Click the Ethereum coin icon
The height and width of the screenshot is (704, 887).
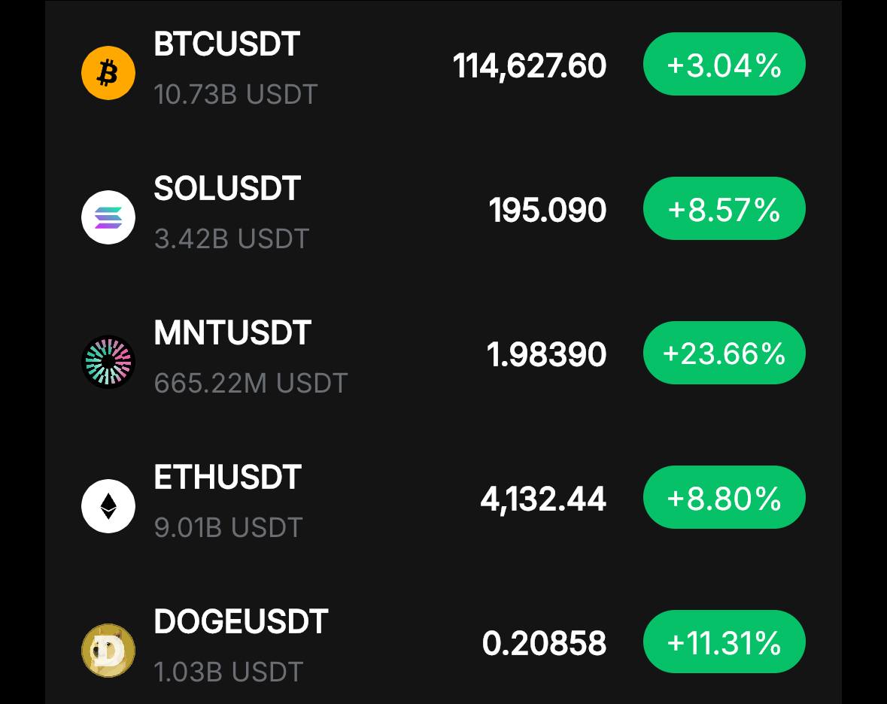click(108, 506)
